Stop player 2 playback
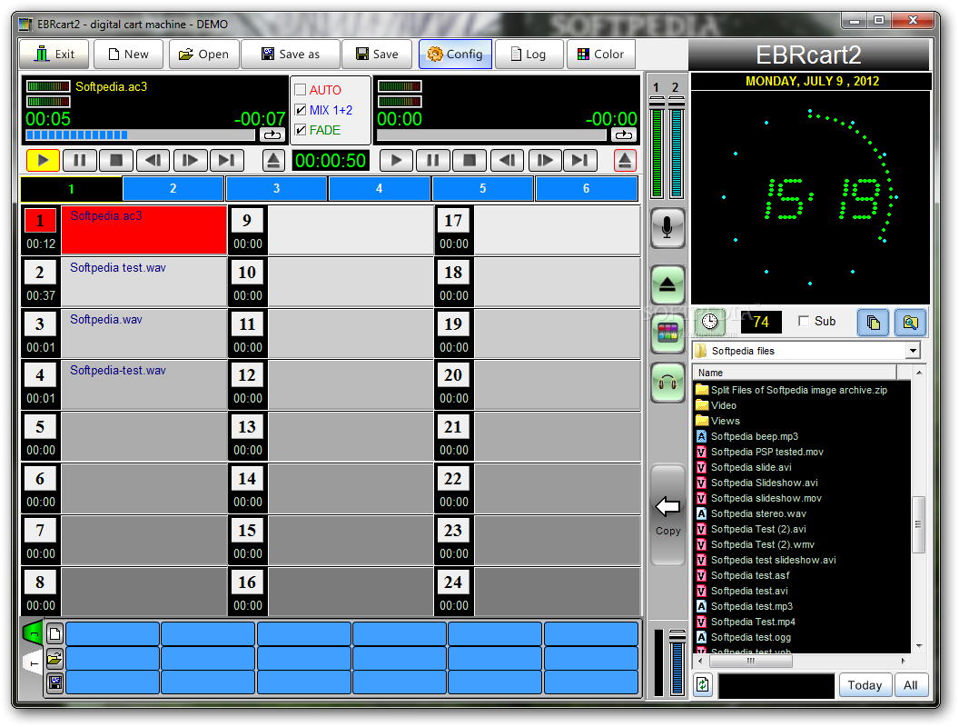Screen dimensions: 959x727 point(470,160)
